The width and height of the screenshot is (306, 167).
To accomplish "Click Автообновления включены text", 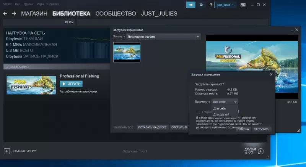I will pos(78,92).
